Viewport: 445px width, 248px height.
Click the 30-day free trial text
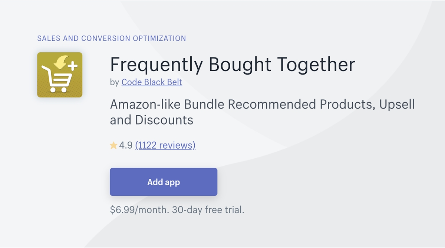coord(208,210)
